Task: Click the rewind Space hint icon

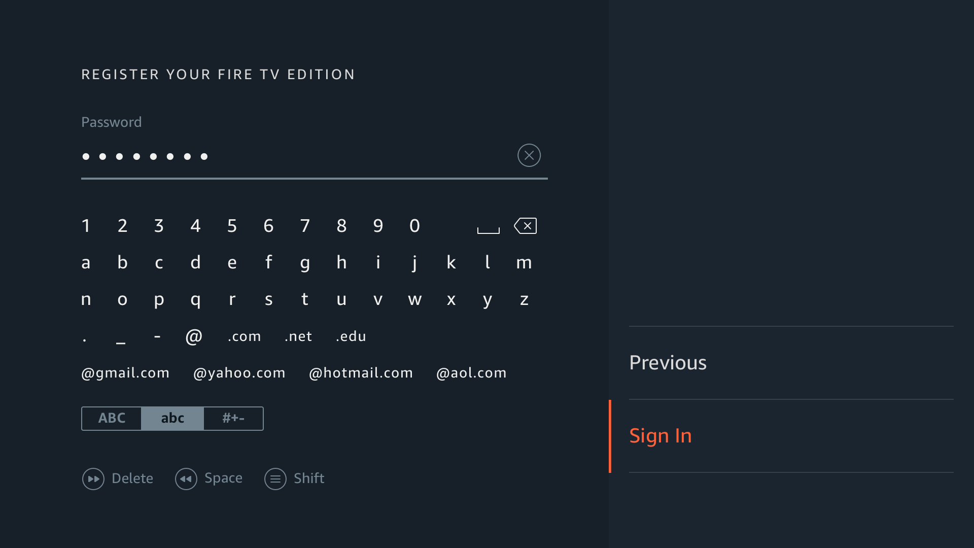Action: coord(186,478)
